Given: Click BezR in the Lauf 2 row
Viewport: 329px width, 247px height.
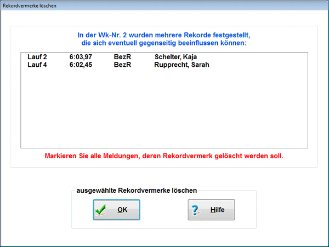Looking at the screenshot, I should click(x=121, y=57).
